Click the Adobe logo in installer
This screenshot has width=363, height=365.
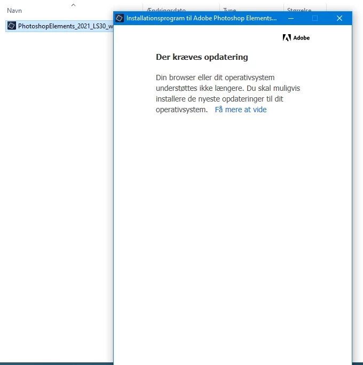coord(296,38)
